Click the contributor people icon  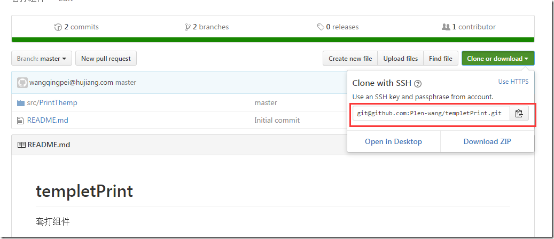446,27
